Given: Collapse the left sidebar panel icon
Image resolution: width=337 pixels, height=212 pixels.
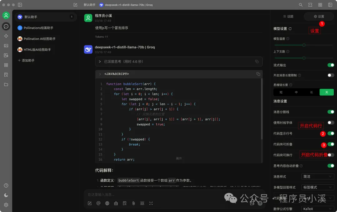Looking at the screenshot, I should click(x=20, y=5).
